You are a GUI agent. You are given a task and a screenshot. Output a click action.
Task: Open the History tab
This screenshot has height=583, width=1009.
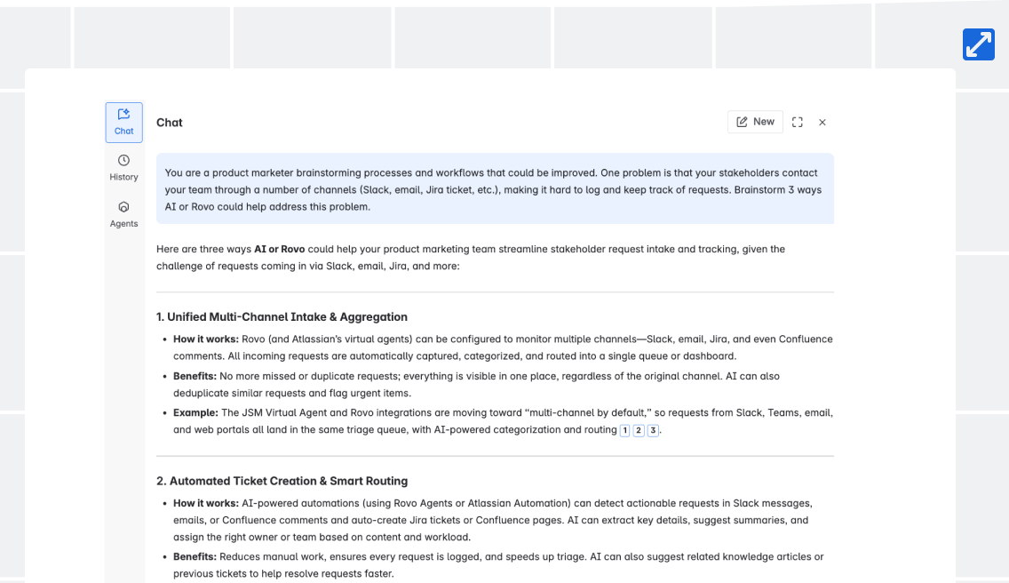(x=123, y=168)
